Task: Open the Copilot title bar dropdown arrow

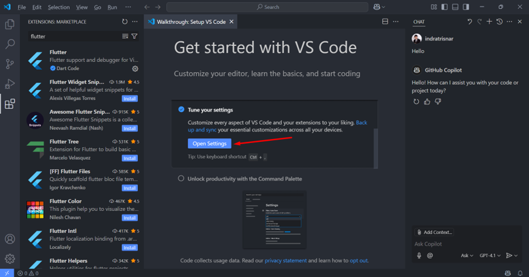Action: point(383,7)
